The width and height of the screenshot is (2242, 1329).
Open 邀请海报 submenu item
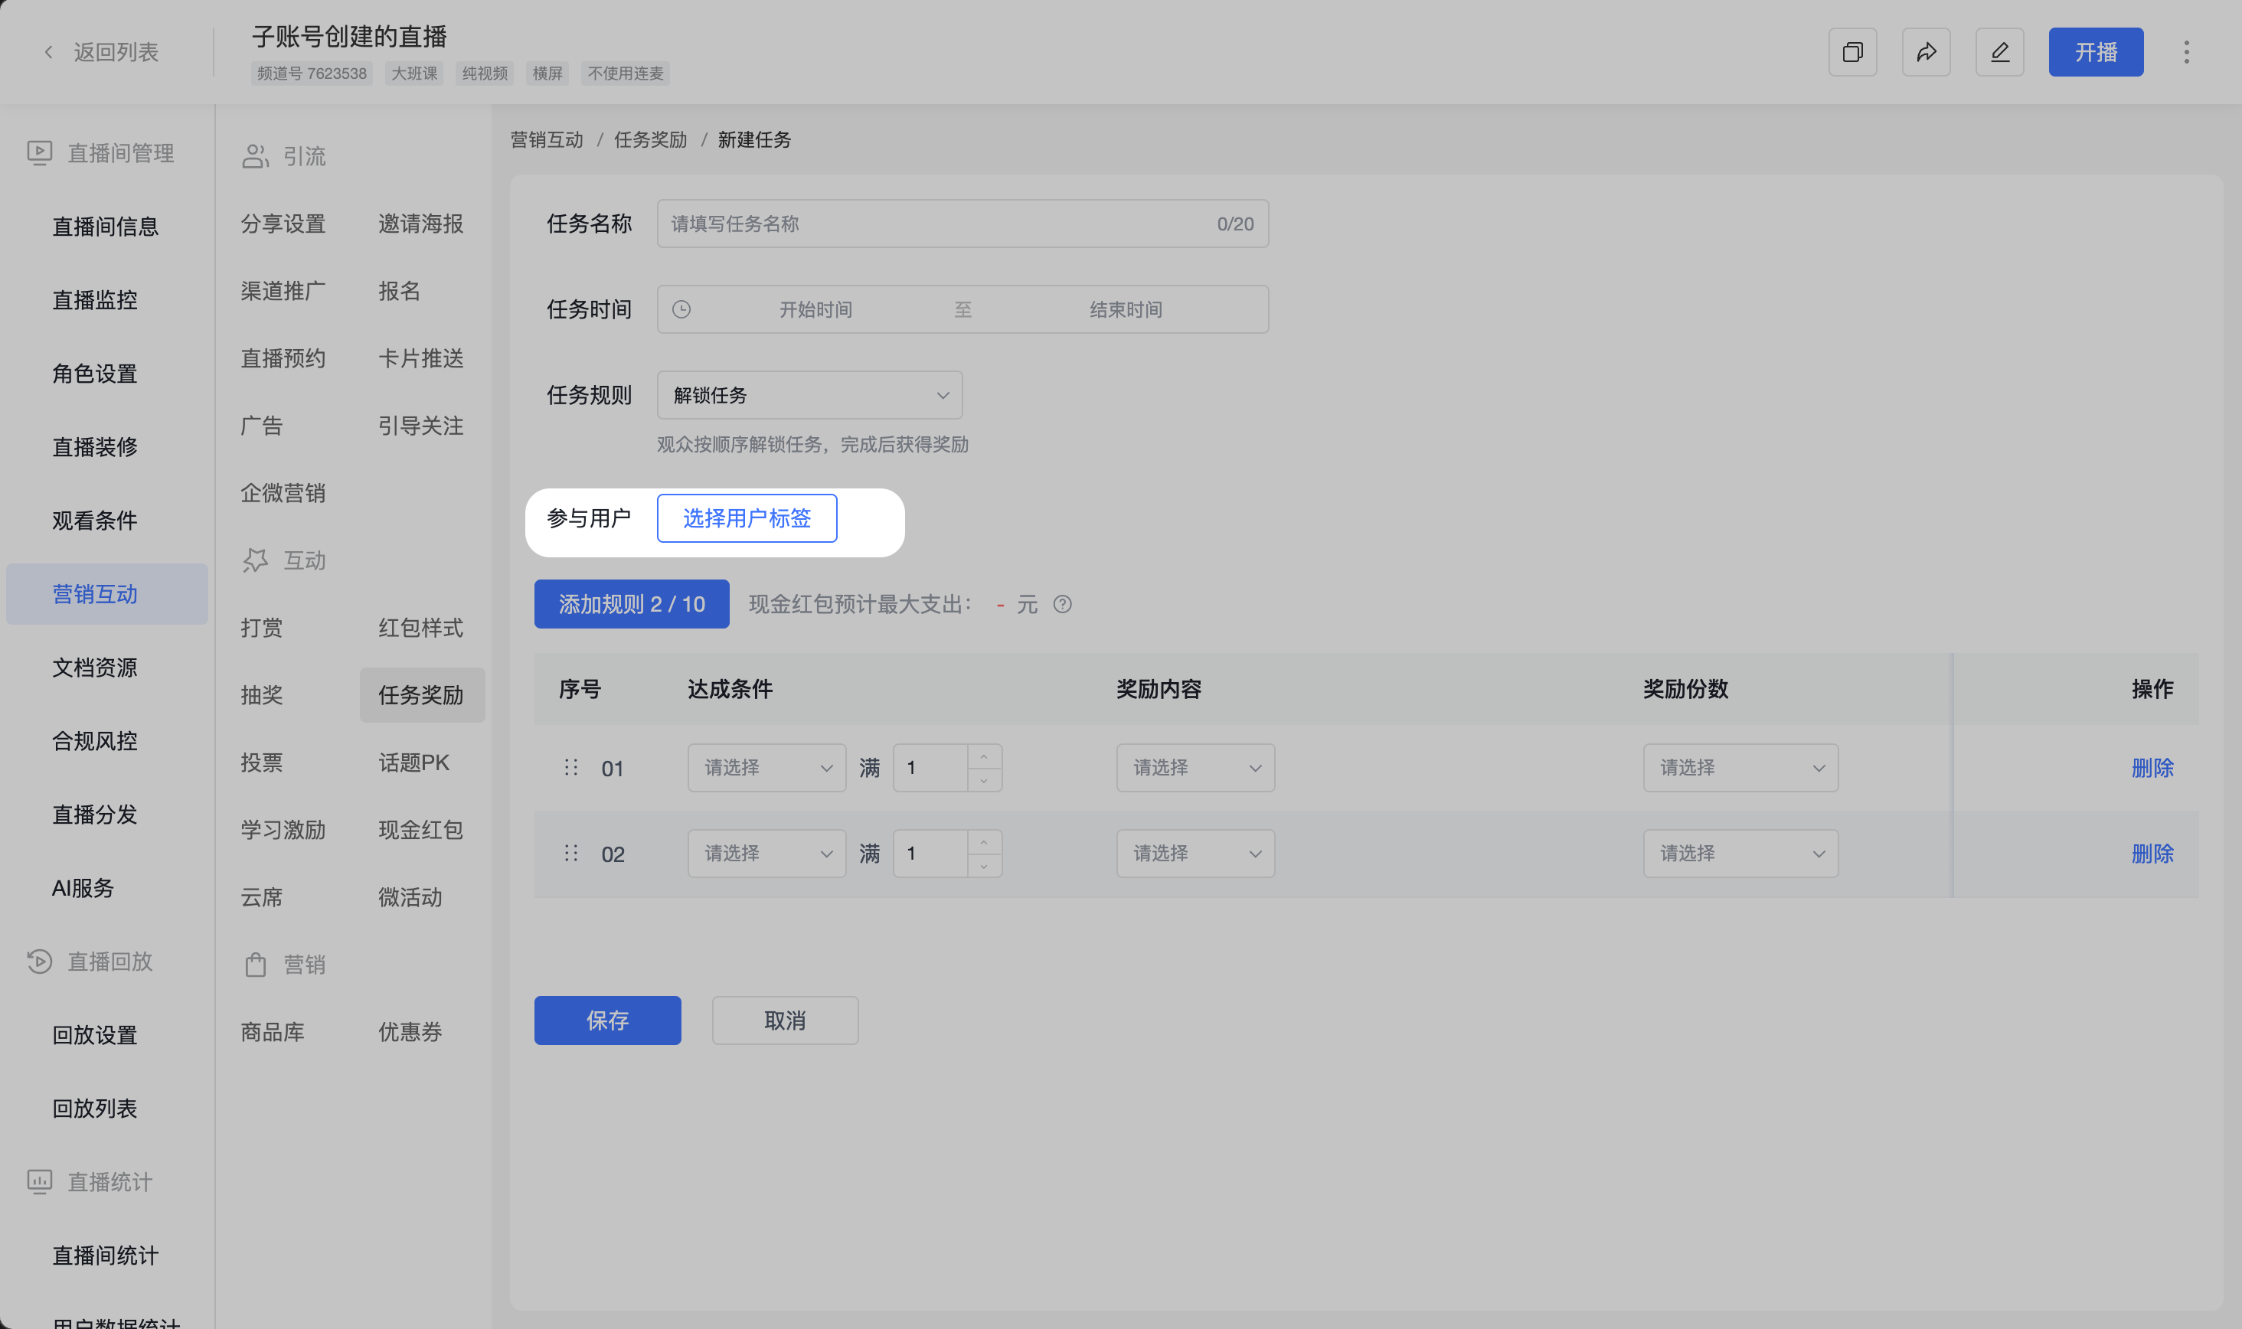[x=421, y=224]
